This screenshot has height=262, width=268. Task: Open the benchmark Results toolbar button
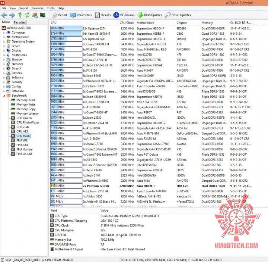[103, 15]
